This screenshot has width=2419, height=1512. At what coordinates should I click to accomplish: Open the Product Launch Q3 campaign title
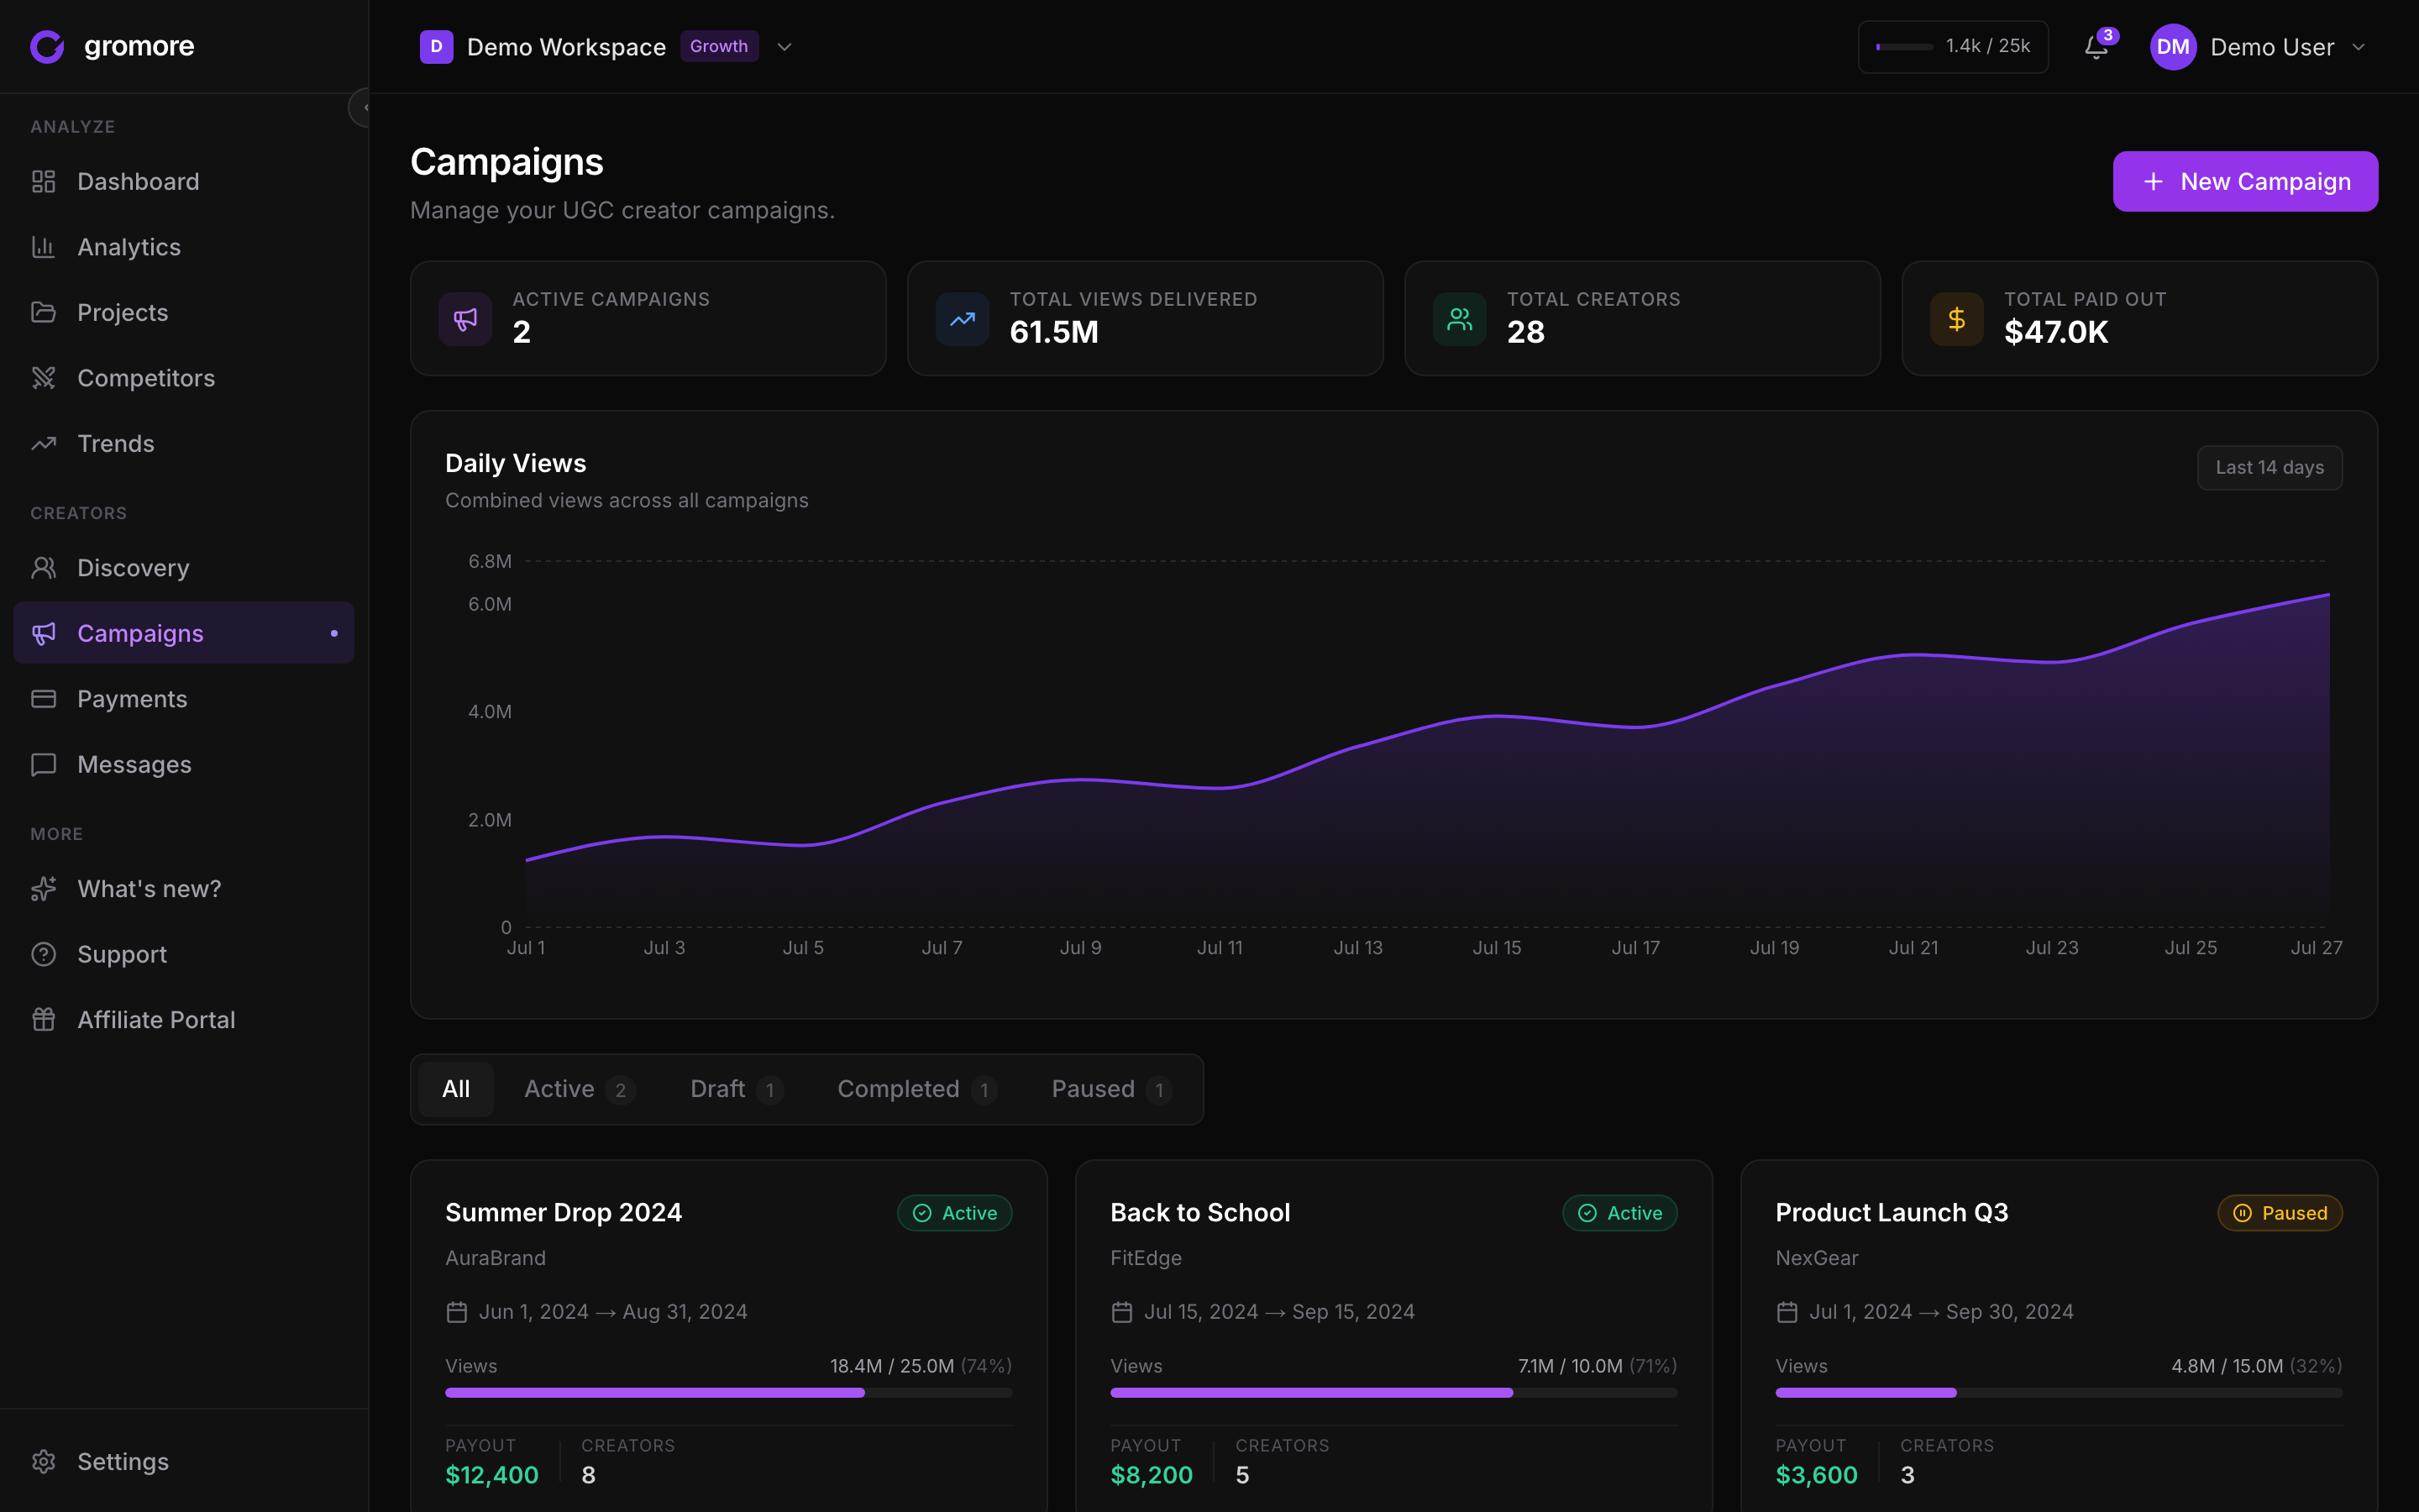(x=1892, y=1212)
